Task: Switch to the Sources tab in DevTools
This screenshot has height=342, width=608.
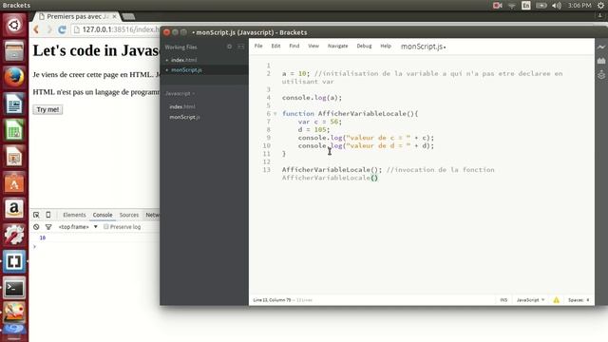Action: click(x=129, y=215)
